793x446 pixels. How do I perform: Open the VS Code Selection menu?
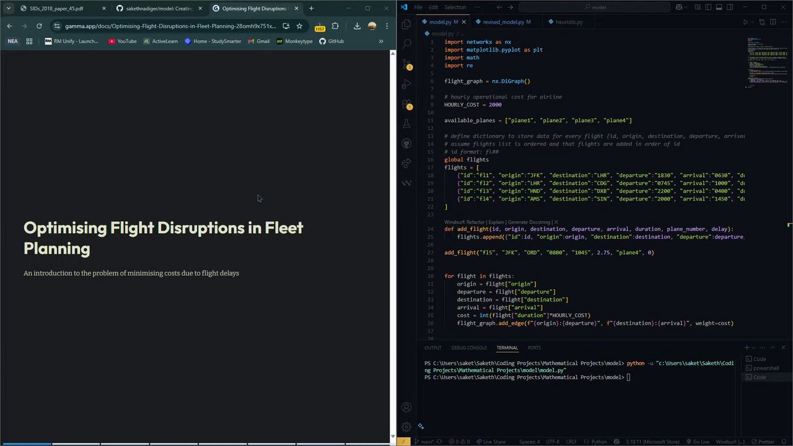pos(455,7)
